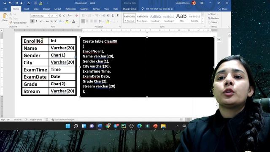Toggle Underline formatting

tap(40, 21)
